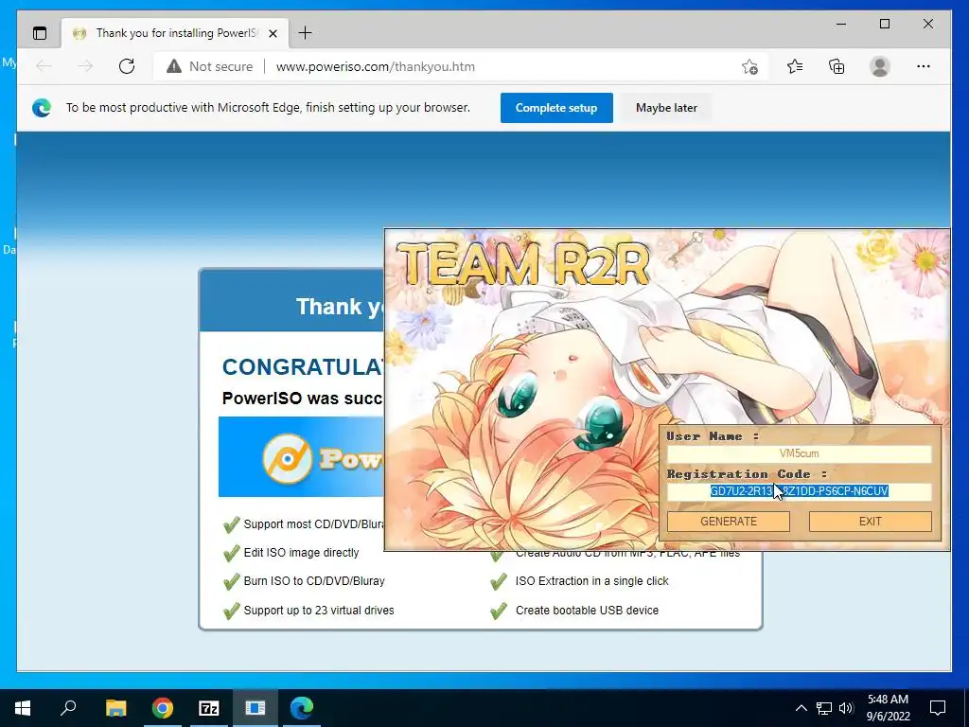Open 7-Zip from taskbar

click(209, 708)
